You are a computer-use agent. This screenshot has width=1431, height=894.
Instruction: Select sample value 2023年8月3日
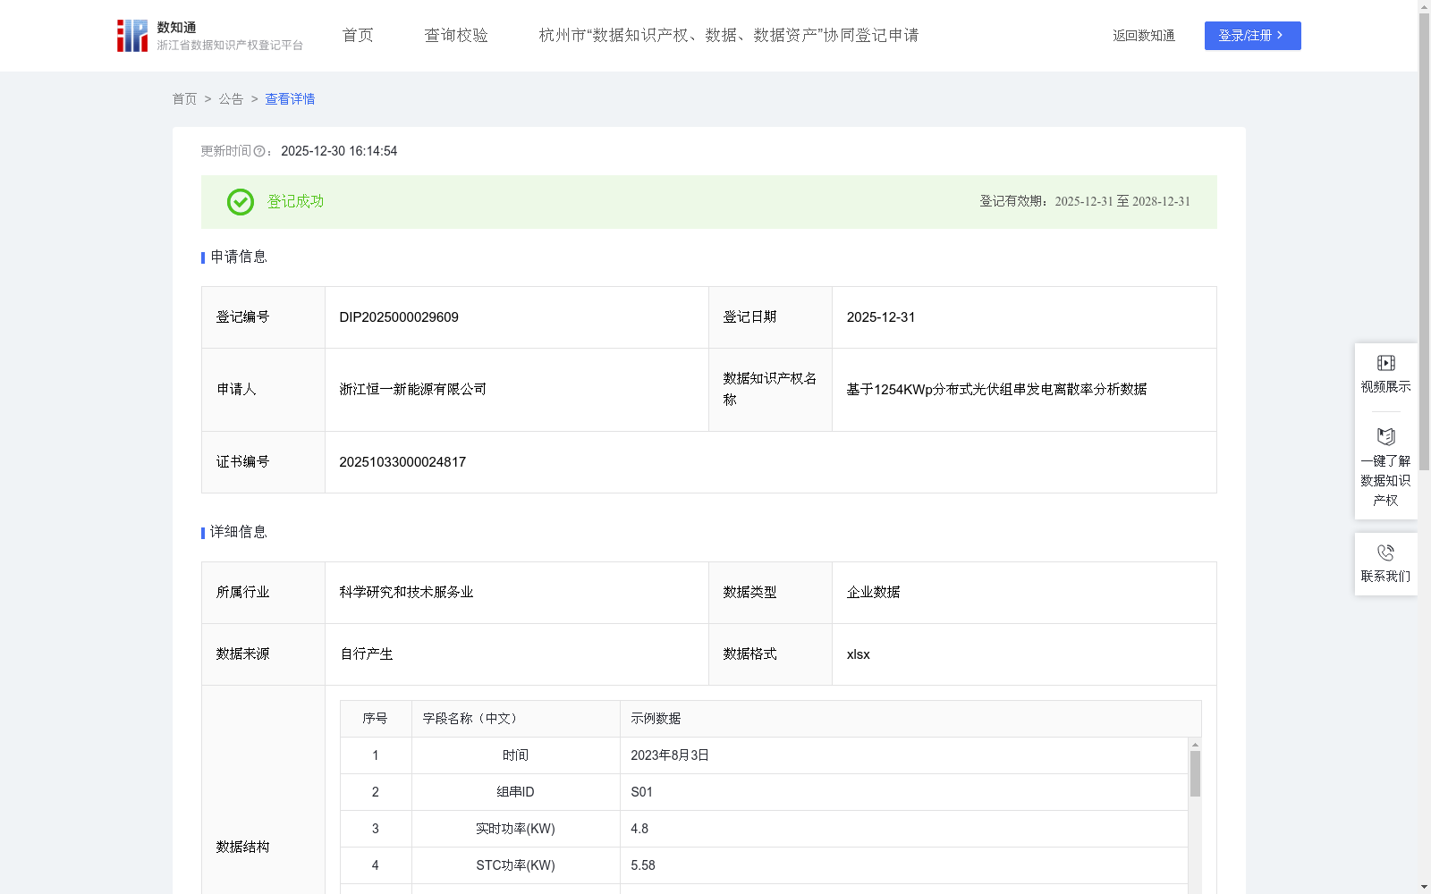point(670,755)
